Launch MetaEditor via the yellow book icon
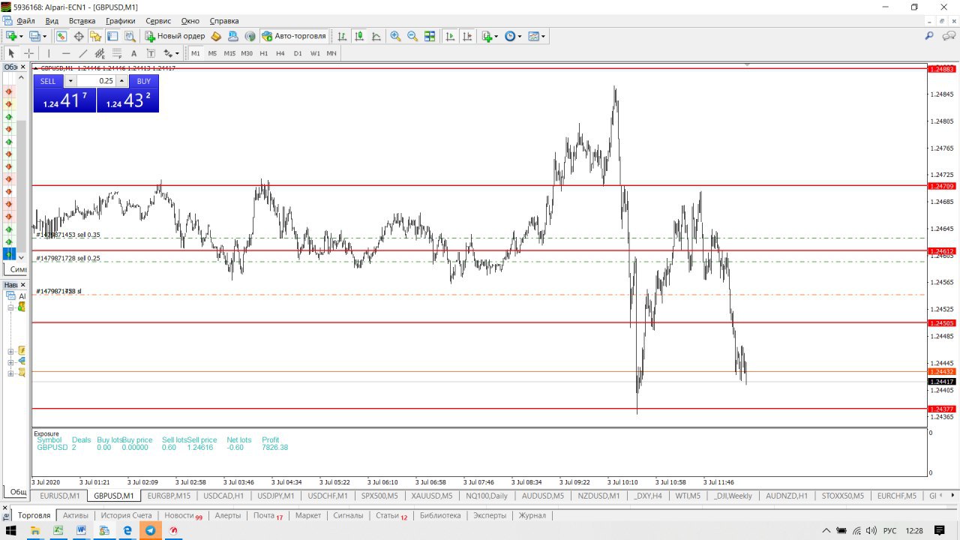Image resolution: width=960 pixels, height=540 pixels. [x=216, y=36]
